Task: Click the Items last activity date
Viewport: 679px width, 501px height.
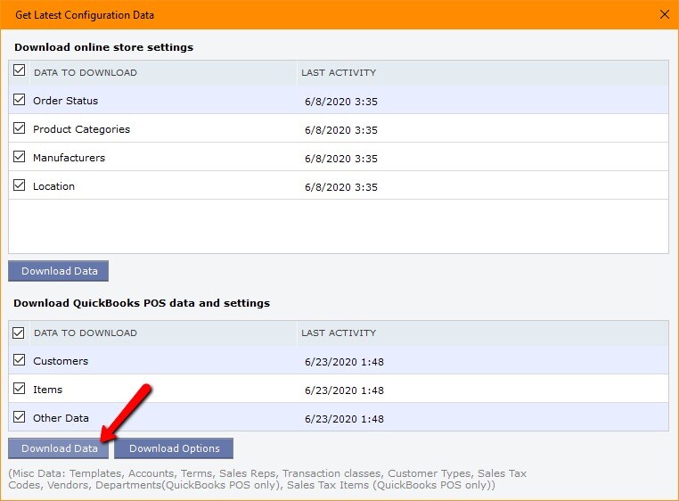Action: 344,390
